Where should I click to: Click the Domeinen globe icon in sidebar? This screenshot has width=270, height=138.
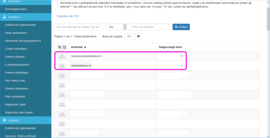pos(4,2)
